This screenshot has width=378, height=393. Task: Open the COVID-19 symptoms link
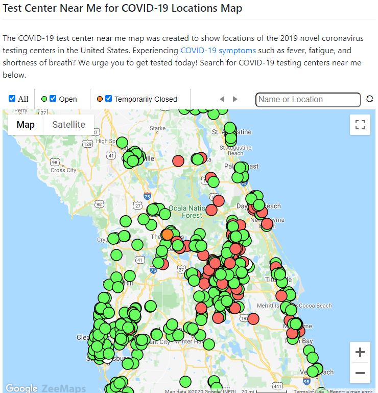218,51
